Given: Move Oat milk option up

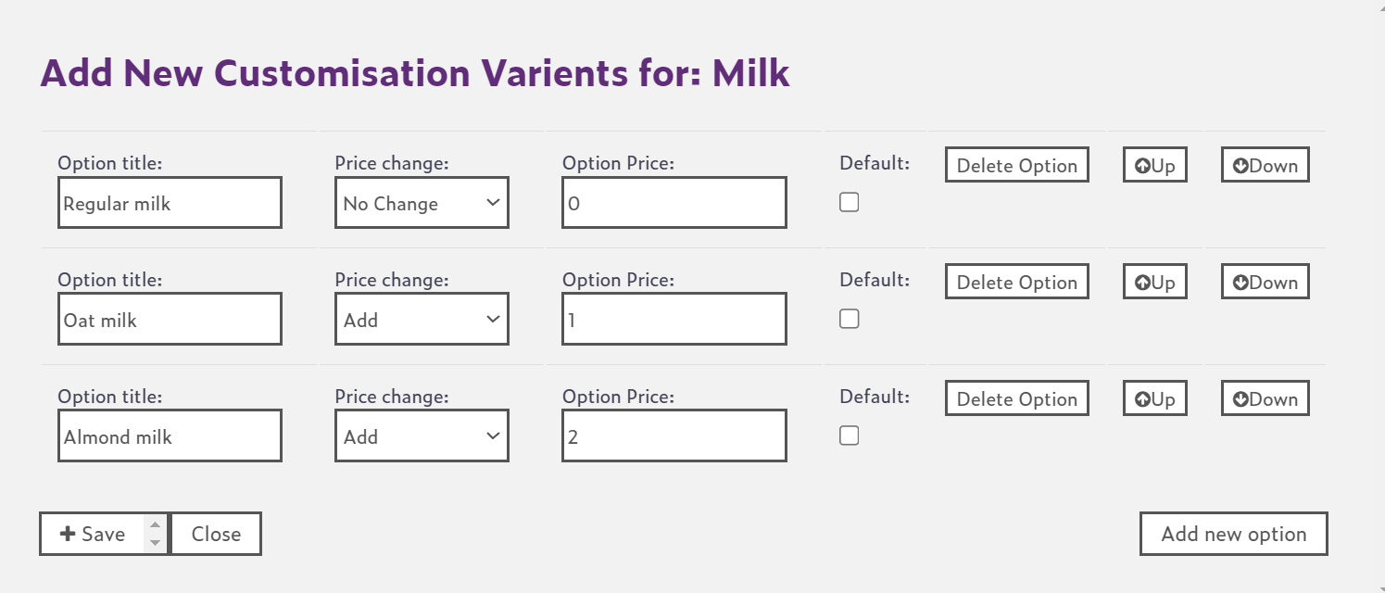Looking at the screenshot, I should tap(1154, 283).
